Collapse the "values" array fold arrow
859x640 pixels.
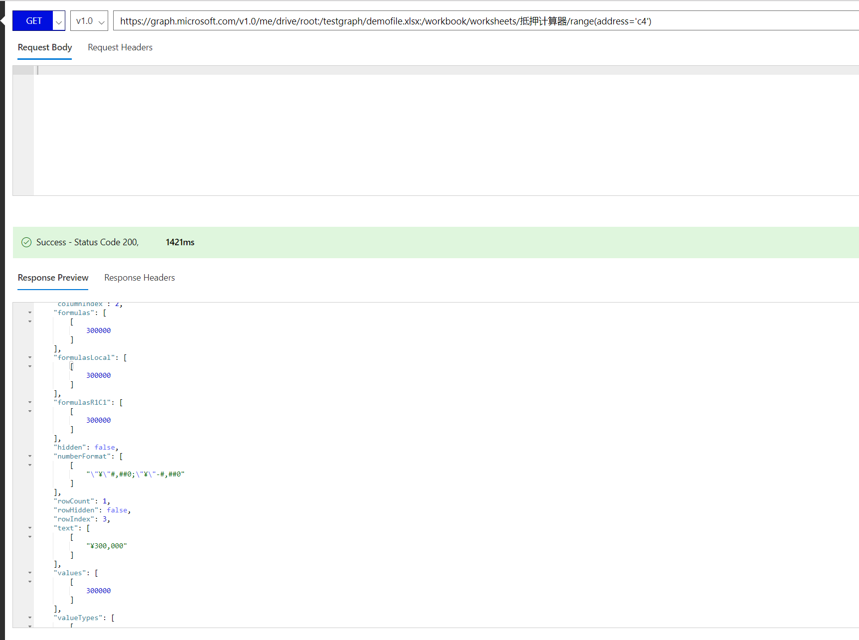[30, 573]
